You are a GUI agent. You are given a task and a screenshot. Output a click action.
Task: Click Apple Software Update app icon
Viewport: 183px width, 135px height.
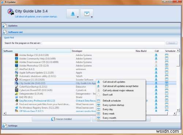tap(16, 72)
